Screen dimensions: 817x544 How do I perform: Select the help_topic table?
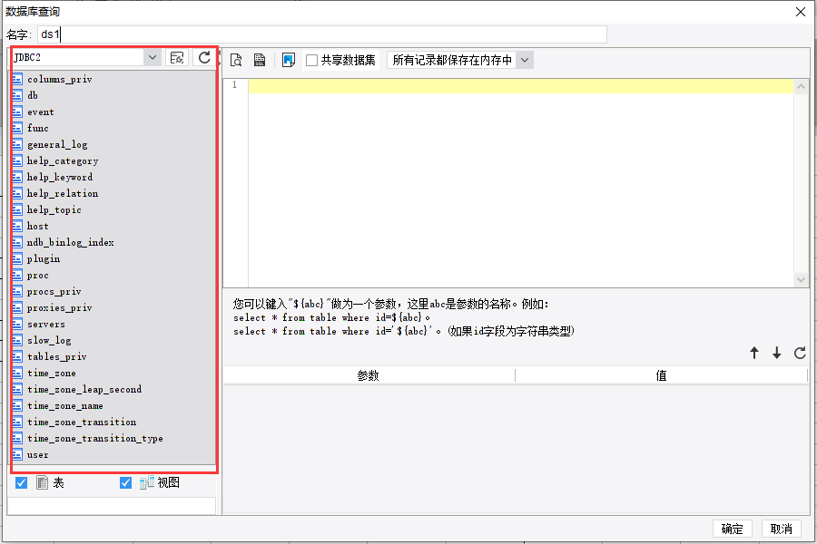[x=54, y=209]
